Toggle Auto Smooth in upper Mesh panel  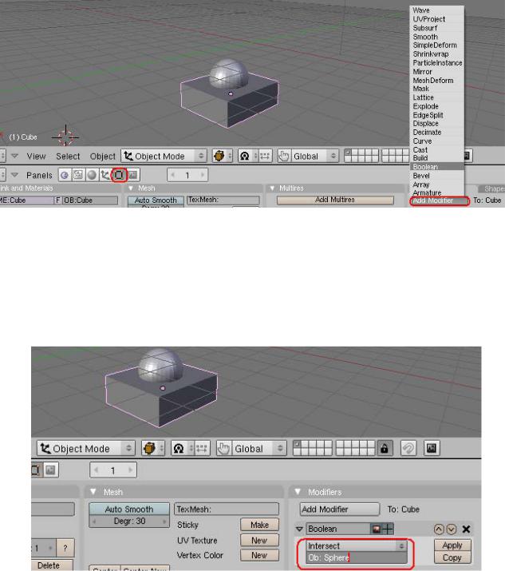click(156, 200)
